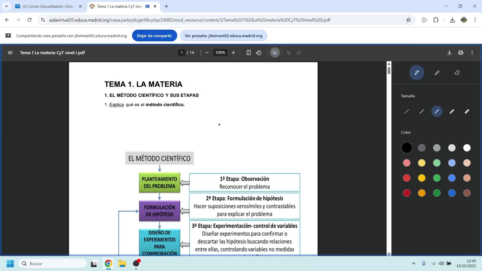Click Ver pestaña jitsimeet02.educa.madrid.org button
The image size is (482, 271).
point(223,36)
